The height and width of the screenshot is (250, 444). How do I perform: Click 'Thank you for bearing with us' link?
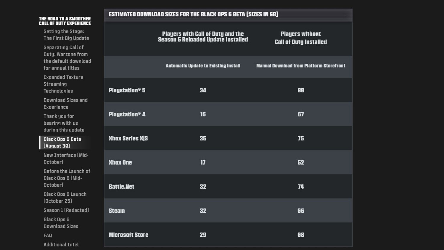click(x=64, y=123)
